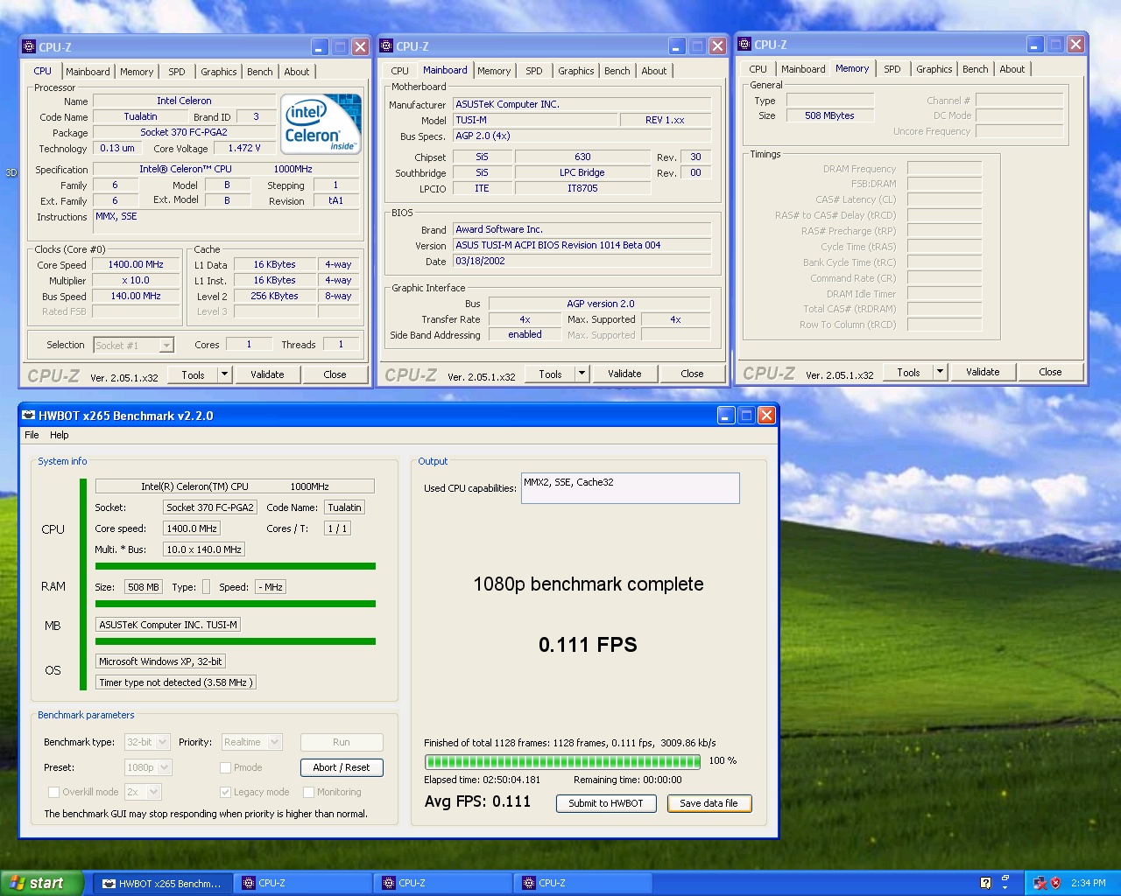1121x896 pixels.
Task: Click Close button in the Memory window
Action: [x=1050, y=372]
